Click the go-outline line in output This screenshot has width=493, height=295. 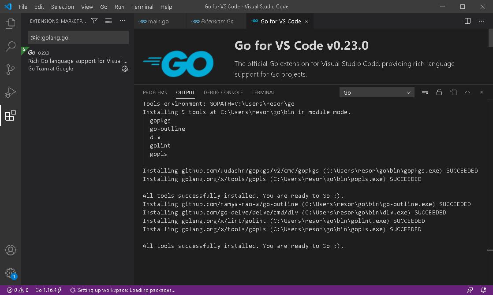click(168, 129)
